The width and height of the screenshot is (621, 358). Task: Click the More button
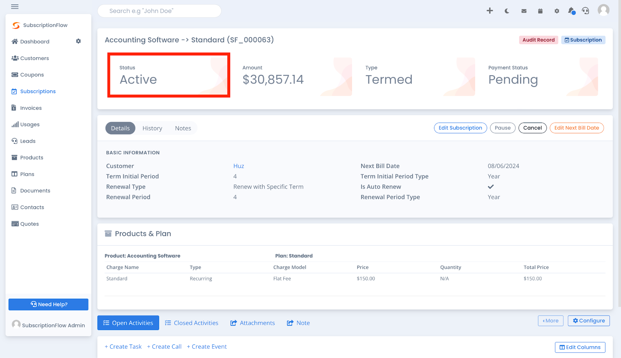pyautogui.click(x=550, y=321)
